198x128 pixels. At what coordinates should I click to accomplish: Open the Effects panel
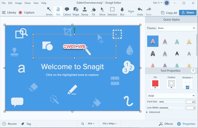[166, 124]
